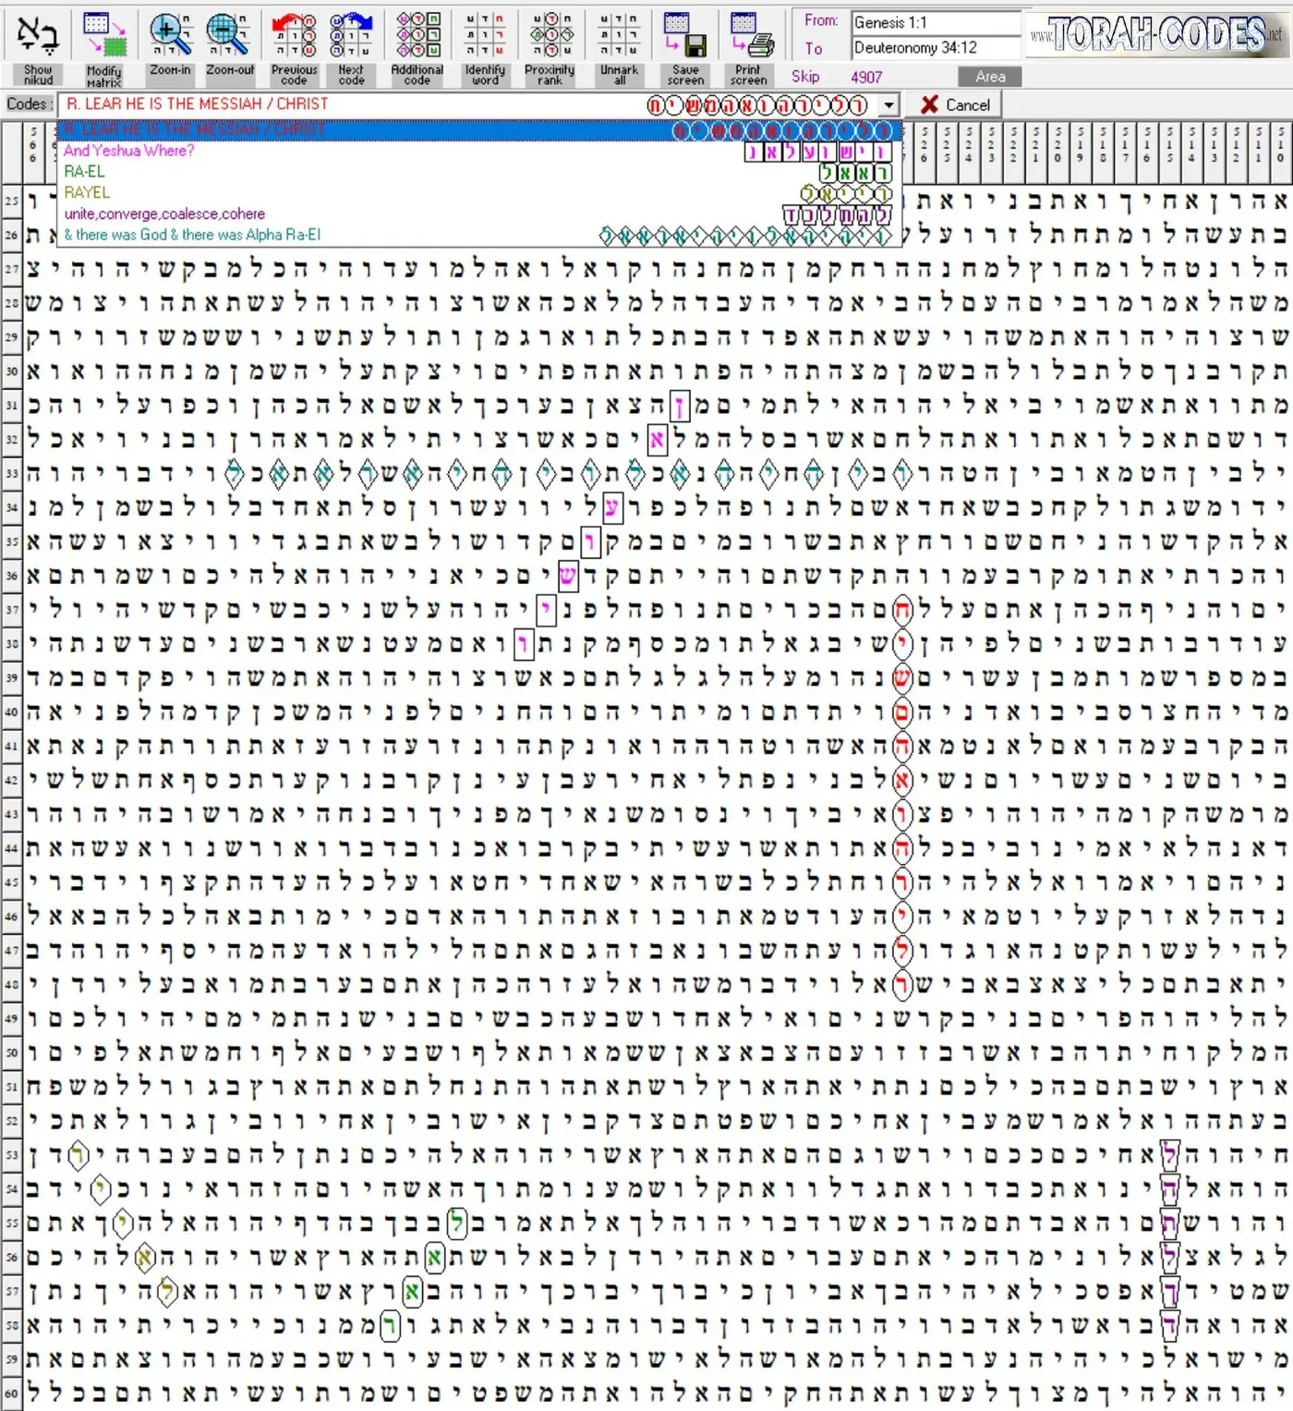Click the Cancel button
This screenshot has height=1411, width=1293.
click(x=955, y=105)
